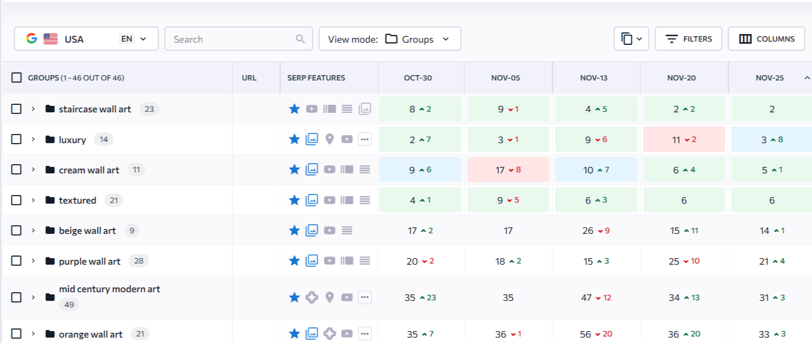812x343 pixels.
Task: Click the star icon in staircase wall art row
Action: pos(294,109)
